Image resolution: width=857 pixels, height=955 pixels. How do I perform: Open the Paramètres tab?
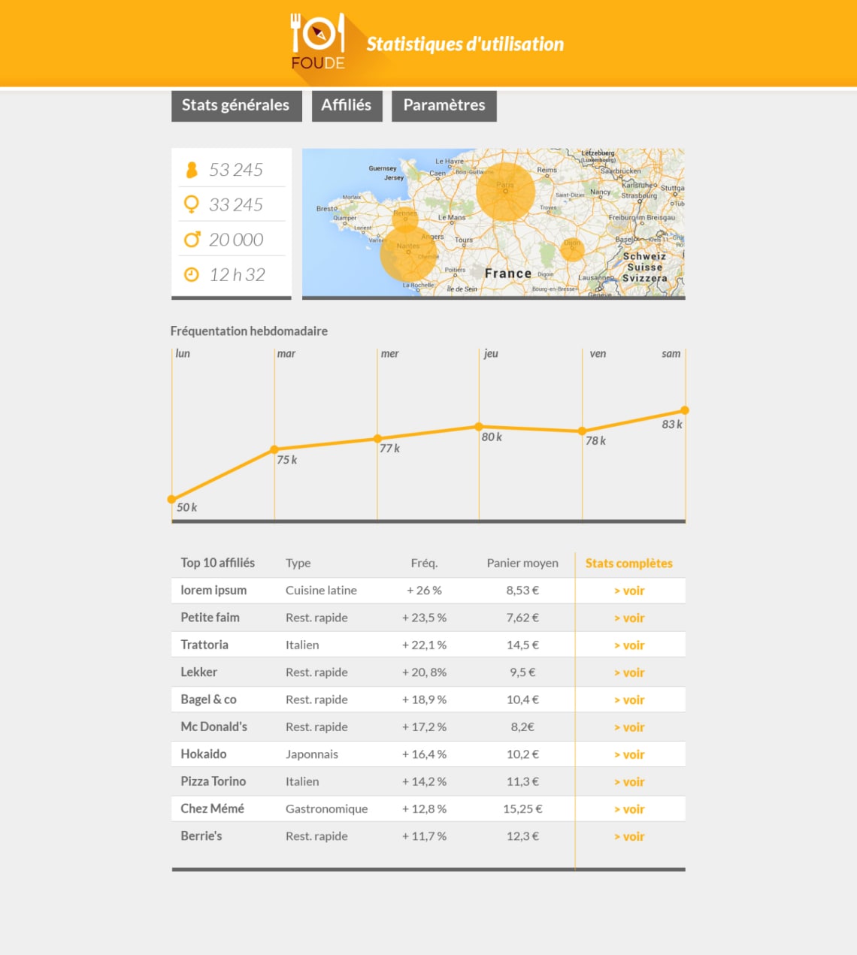444,106
